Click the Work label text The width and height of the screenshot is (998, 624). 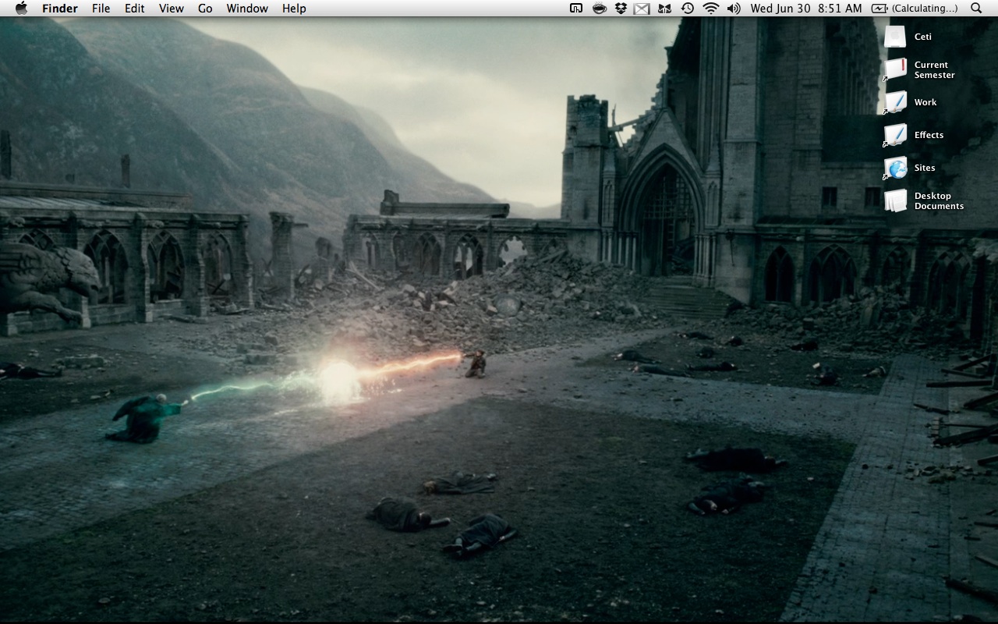pos(925,102)
